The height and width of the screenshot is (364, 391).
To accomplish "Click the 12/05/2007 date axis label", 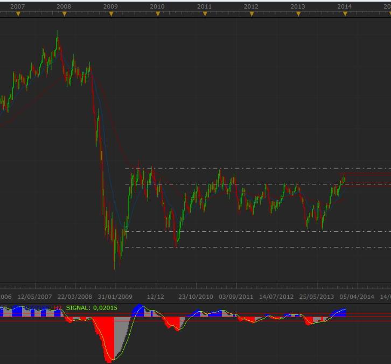I will pos(34,297).
